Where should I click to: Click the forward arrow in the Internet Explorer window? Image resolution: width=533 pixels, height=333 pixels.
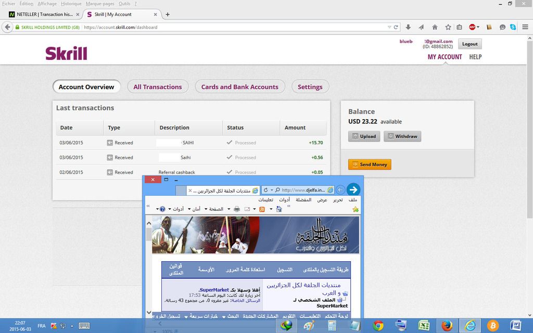(353, 189)
